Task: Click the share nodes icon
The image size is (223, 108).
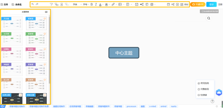Action: (x=173, y=4)
